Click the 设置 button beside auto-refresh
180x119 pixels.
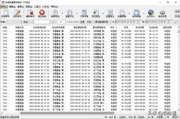pyautogui.click(x=82, y=22)
